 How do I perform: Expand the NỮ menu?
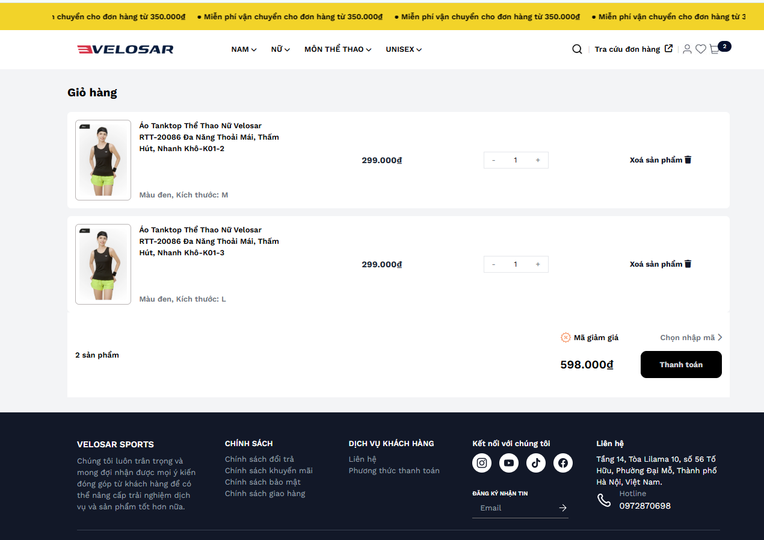(x=280, y=49)
